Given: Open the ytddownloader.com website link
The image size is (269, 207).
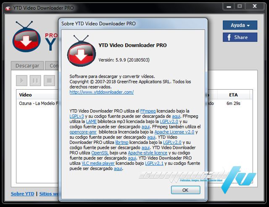Looking at the screenshot, I should pos(102,92).
